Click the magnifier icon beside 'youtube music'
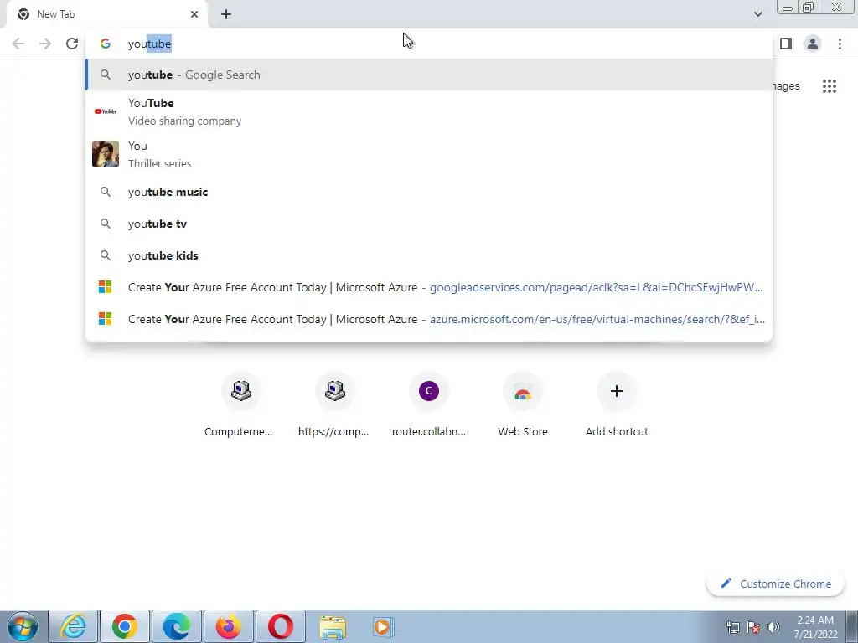858x643 pixels. click(105, 192)
